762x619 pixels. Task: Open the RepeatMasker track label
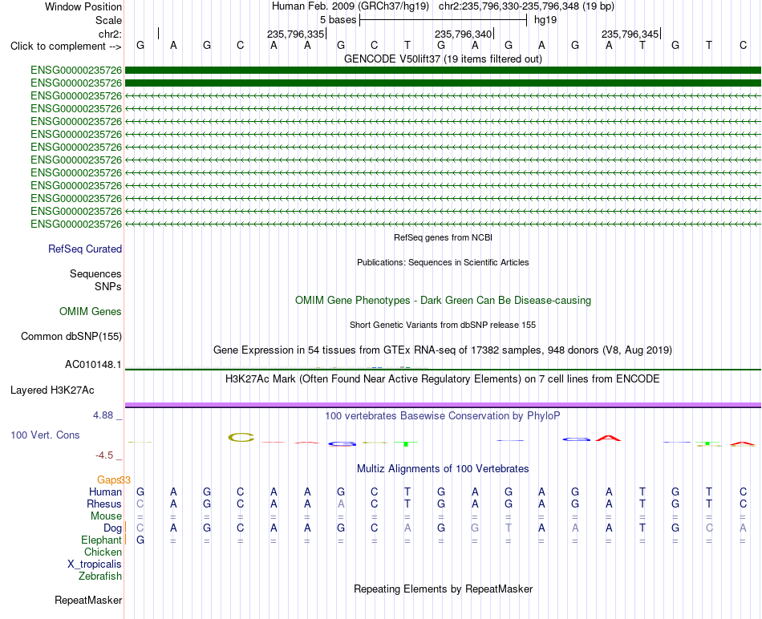[x=88, y=600]
